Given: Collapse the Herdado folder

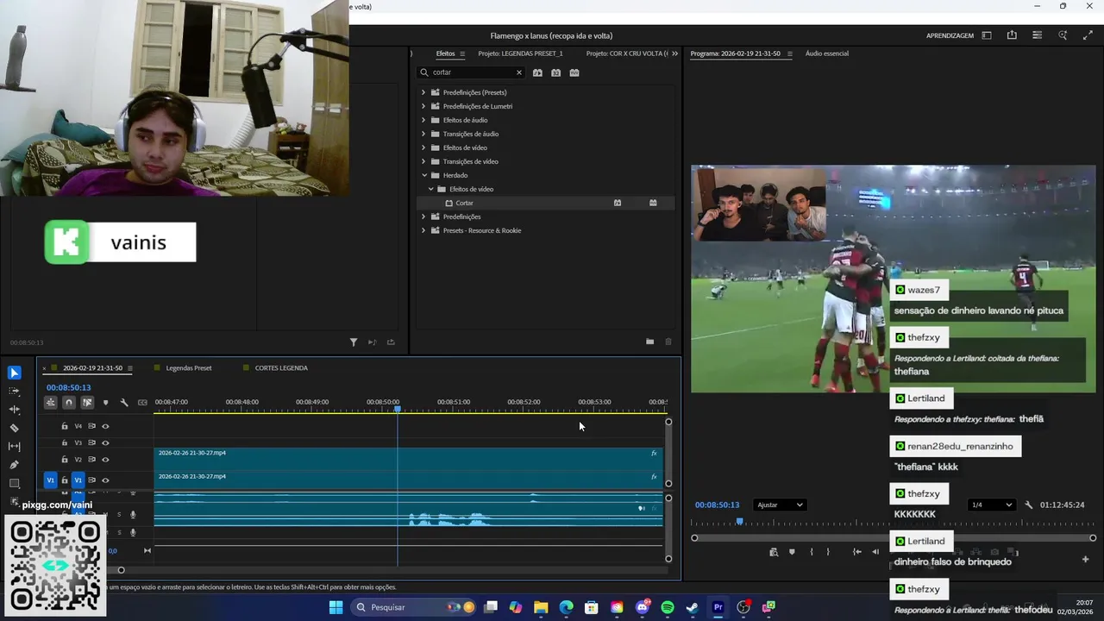Looking at the screenshot, I should [423, 175].
